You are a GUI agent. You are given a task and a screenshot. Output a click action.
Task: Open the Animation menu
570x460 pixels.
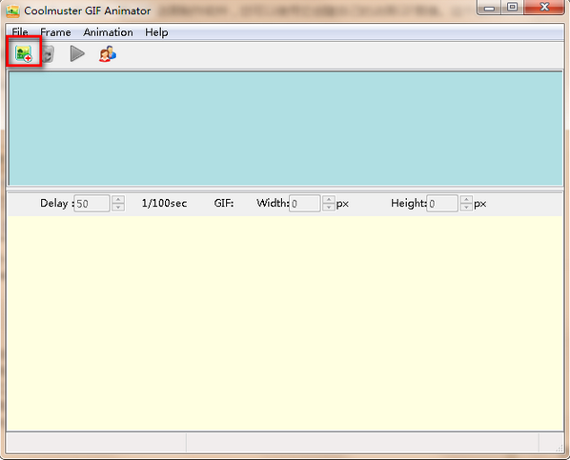tap(109, 32)
